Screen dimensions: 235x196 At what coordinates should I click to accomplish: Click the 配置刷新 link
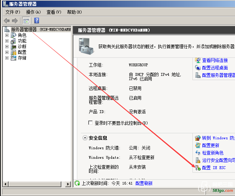pos(144,183)
